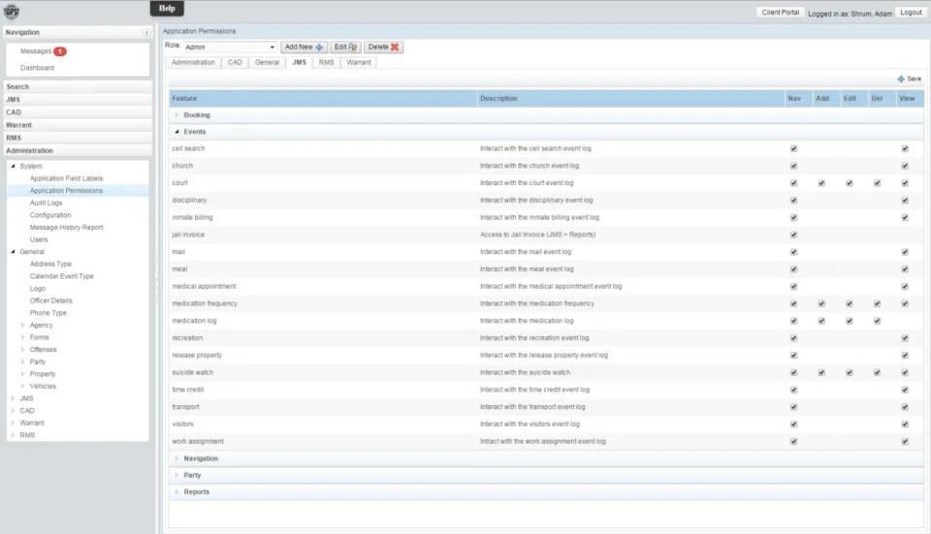Click the red unread Messages badge
Screen dimensions: 931x534
pyautogui.click(x=60, y=51)
